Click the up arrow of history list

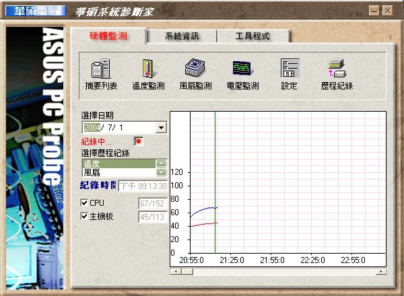tap(162, 163)
